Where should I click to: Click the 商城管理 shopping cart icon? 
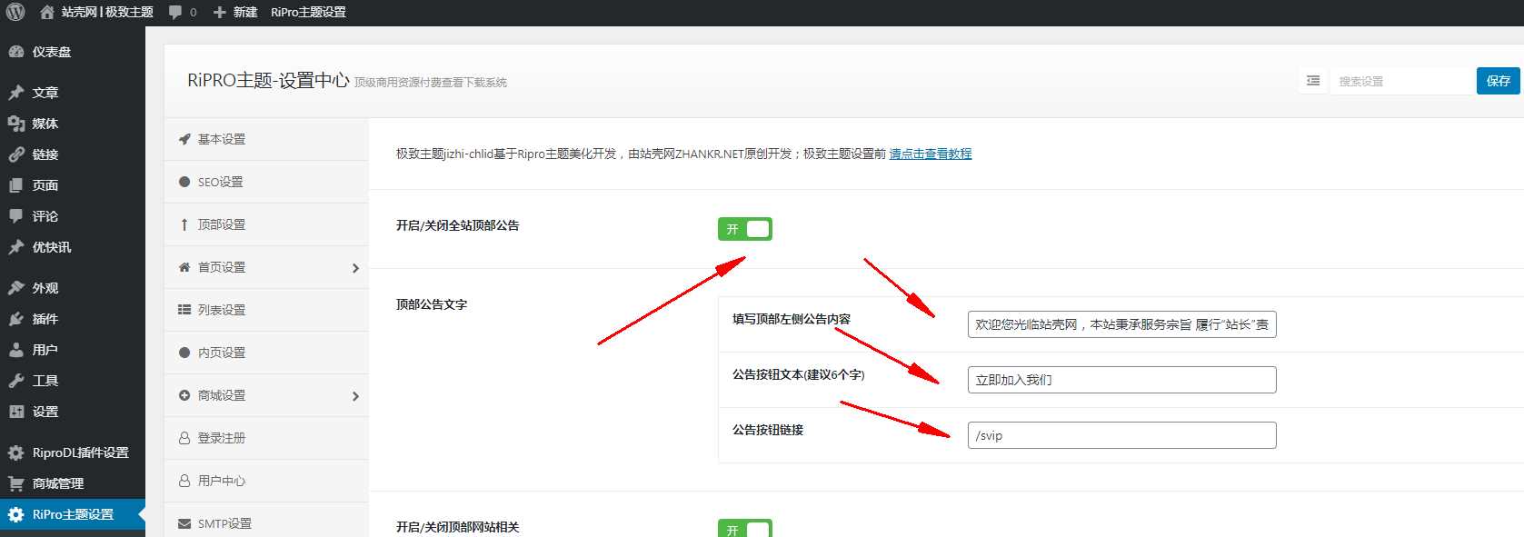pos(15,483)
